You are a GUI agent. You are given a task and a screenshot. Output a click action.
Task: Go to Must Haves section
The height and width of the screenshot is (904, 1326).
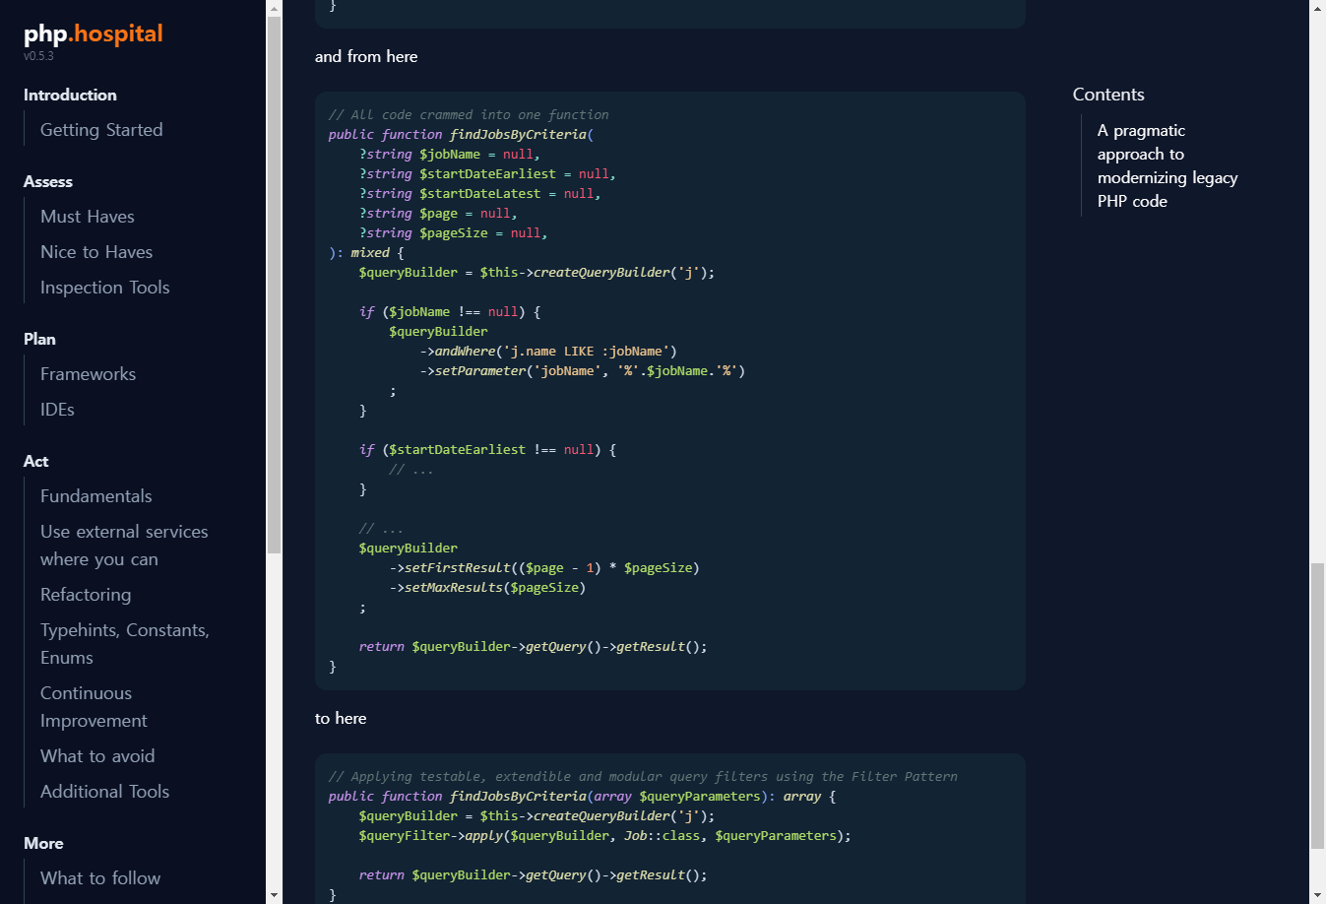pyautogui.click(x=88, y=217)
